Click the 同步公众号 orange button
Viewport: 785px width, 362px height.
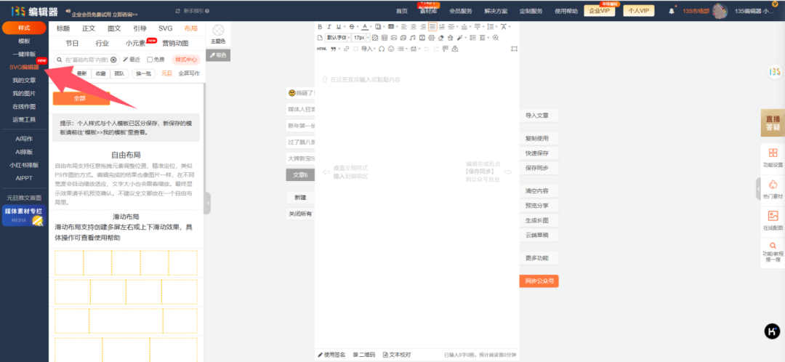click(x=539, y=281)
